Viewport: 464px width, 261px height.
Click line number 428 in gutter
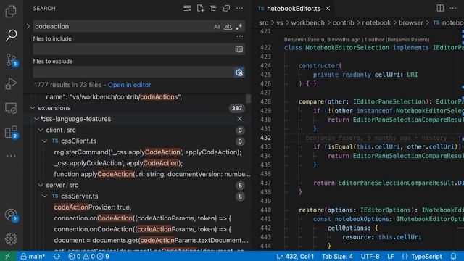click(x=265, y=101)
